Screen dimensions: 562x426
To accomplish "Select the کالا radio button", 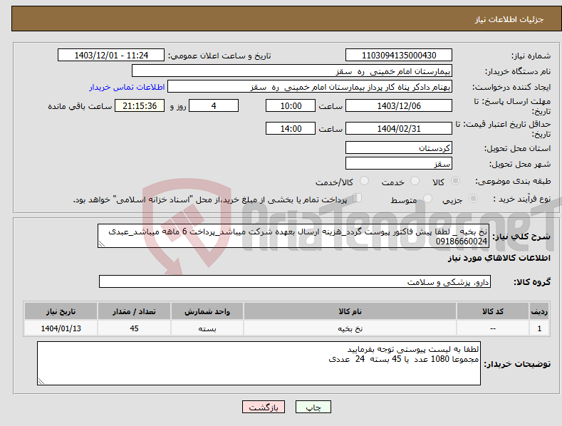I will click(456, 181).
